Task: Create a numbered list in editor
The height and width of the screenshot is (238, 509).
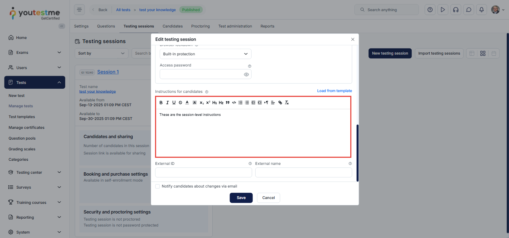Action: [x=240, y=102]
